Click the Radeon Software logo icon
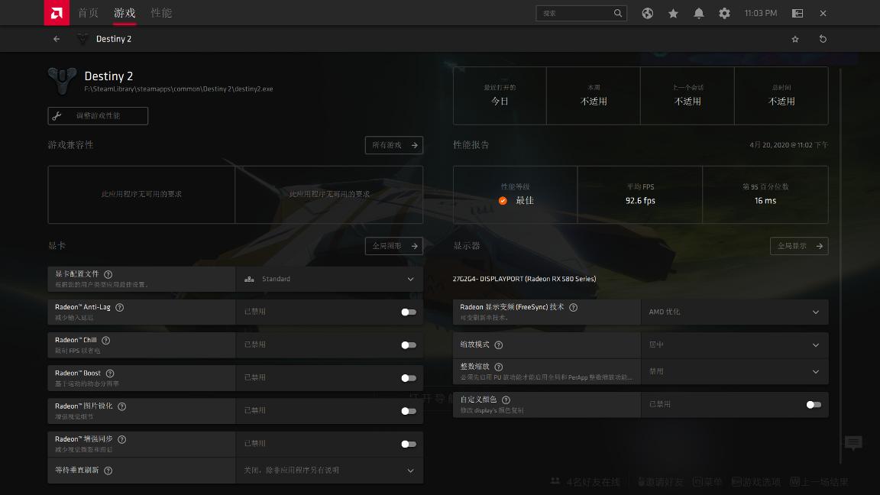 (x=57, y=13)
